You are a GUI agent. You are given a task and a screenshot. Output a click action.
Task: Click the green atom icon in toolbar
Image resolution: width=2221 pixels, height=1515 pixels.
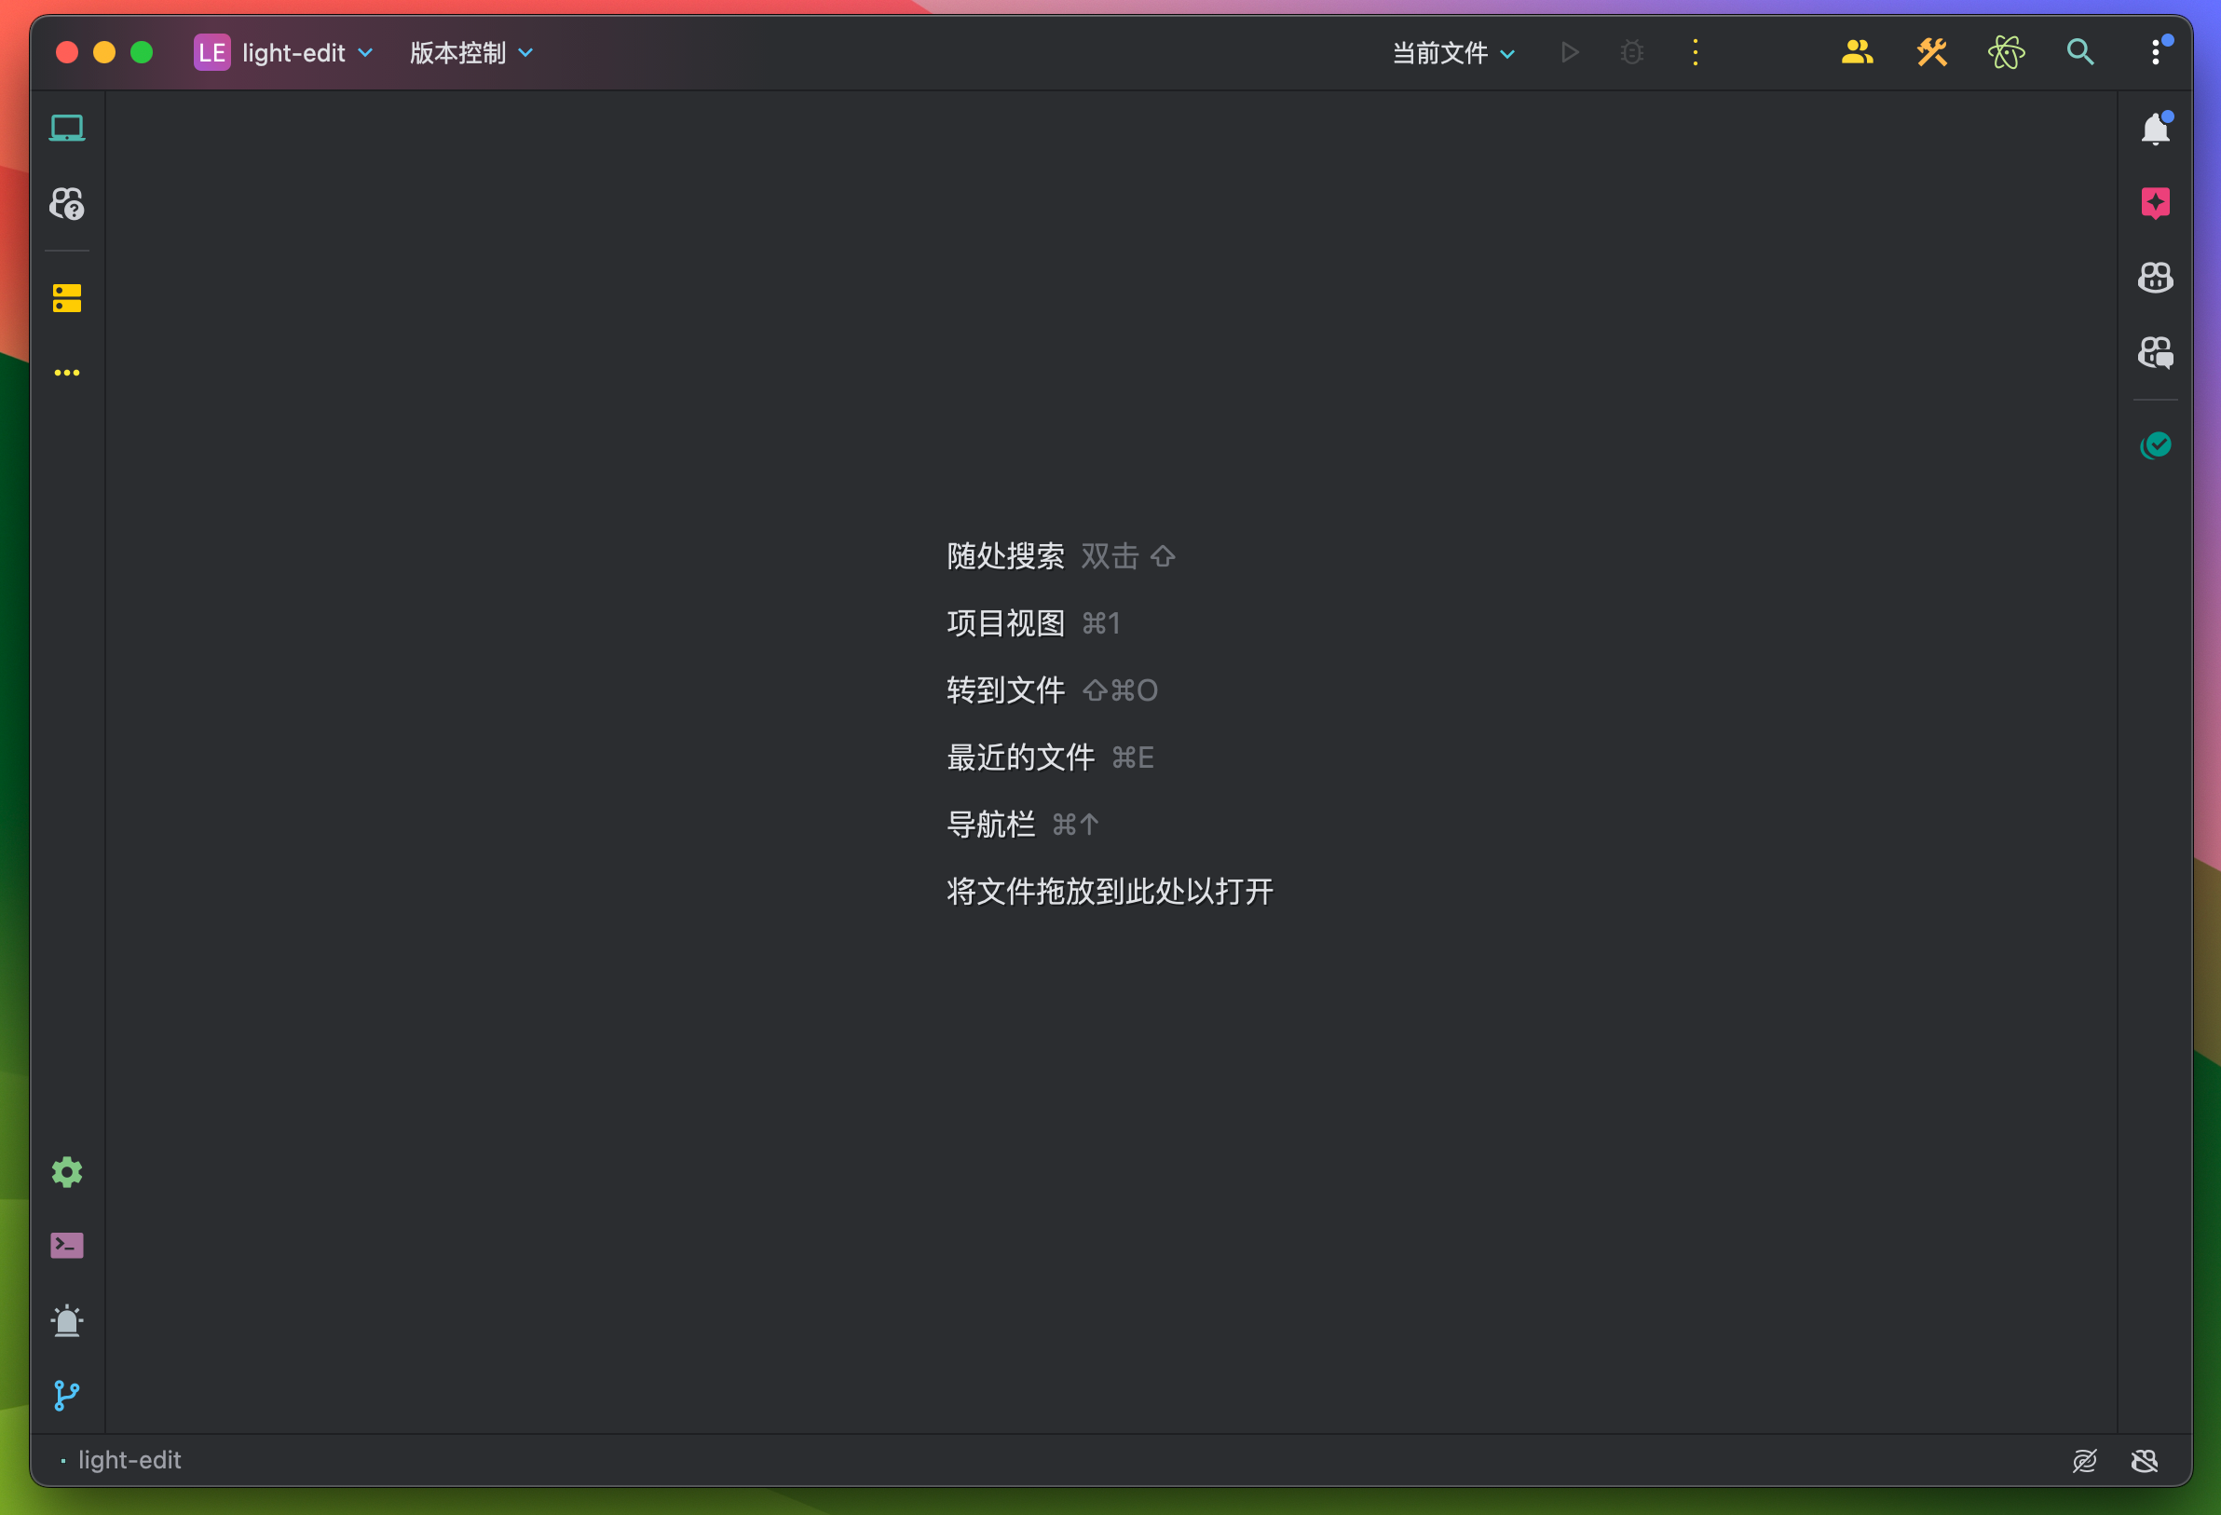[2006, 51]
